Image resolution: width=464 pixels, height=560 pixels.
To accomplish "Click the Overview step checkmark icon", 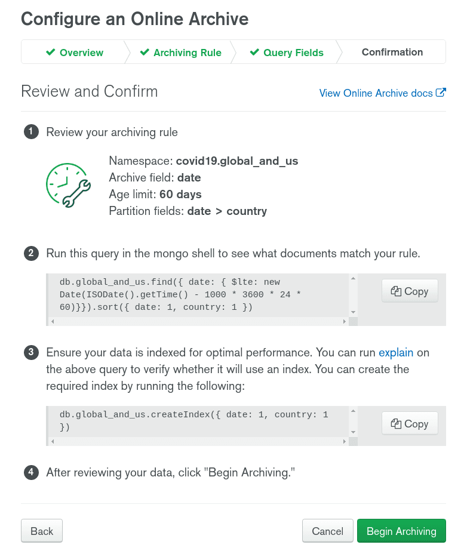I will coord(51,53).
